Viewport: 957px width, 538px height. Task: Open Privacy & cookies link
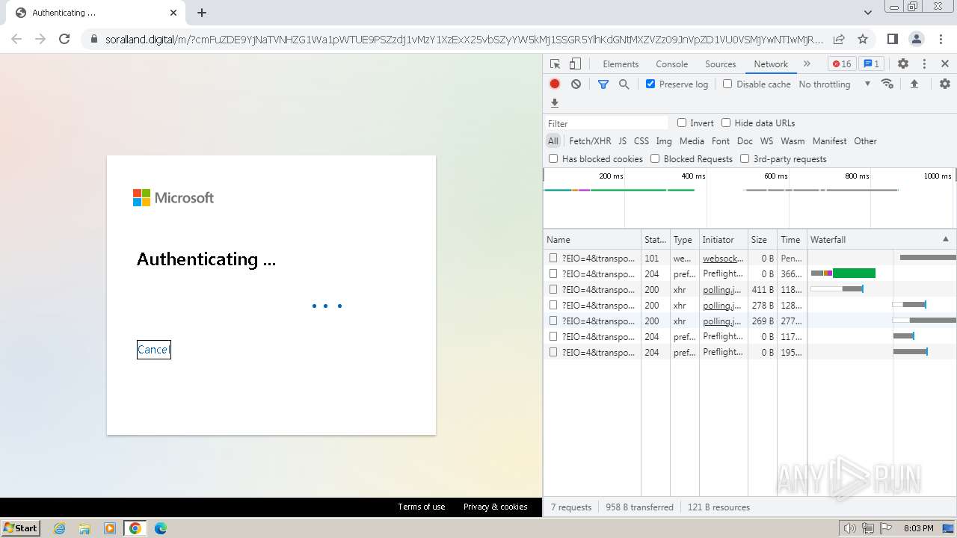[495, 507]
